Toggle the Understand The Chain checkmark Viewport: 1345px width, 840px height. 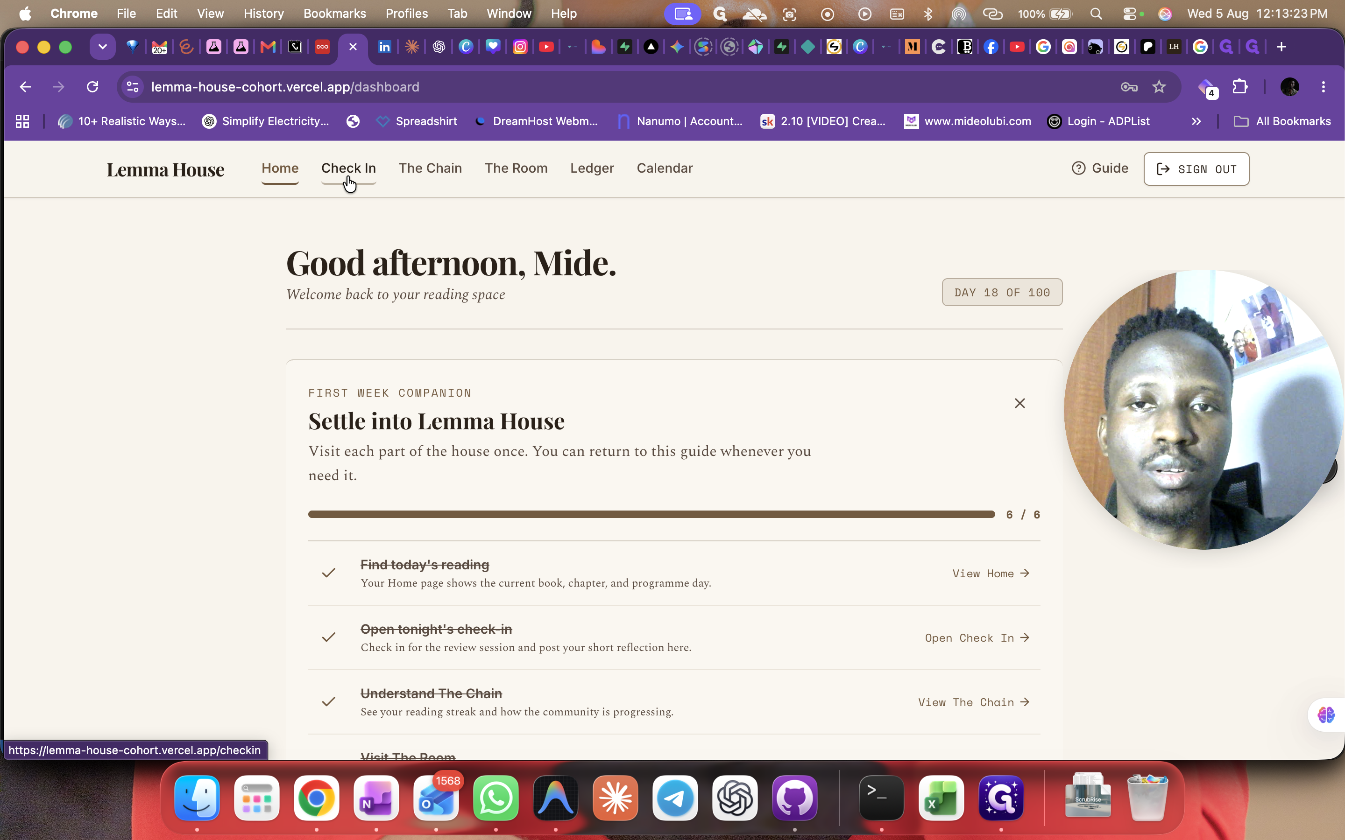(328, 702)
